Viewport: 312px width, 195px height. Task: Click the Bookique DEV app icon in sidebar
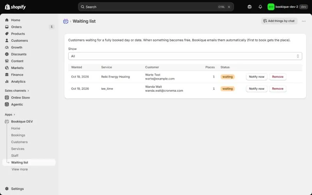[7, 121]
